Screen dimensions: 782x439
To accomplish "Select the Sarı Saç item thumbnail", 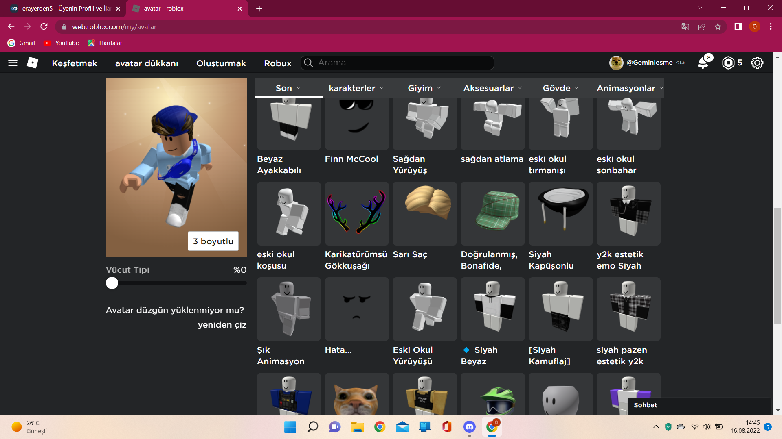I will (x=424, y=213).
